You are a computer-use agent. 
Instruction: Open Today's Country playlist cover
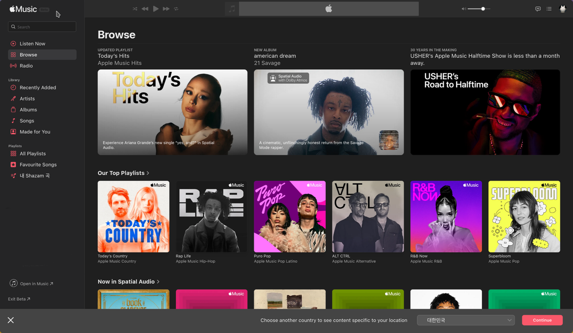pos(133,216)
